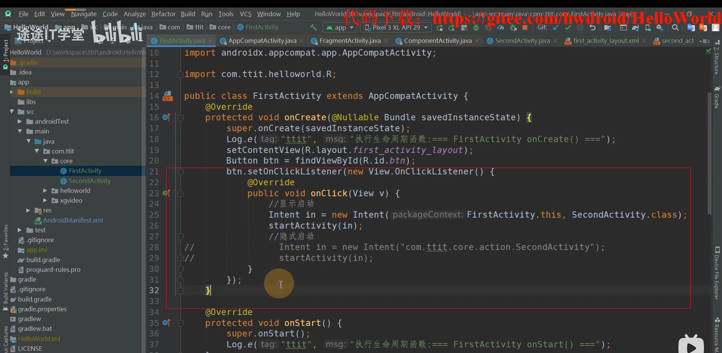The width and height of the screenshot is (722, 353).
Task: Select AndroidManifest.xml in project tree
Action: [x=73, y=220]
